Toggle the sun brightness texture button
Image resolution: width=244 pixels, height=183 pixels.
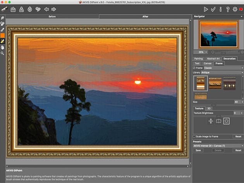(226, 121)
